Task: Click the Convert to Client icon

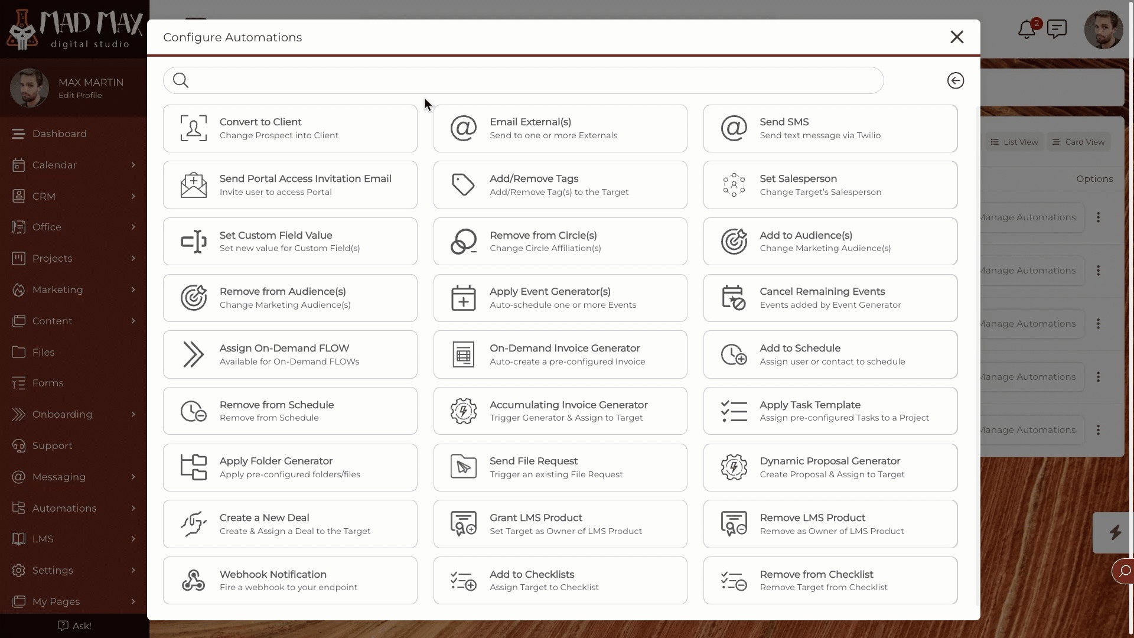Action: click(x=193, y=128)
